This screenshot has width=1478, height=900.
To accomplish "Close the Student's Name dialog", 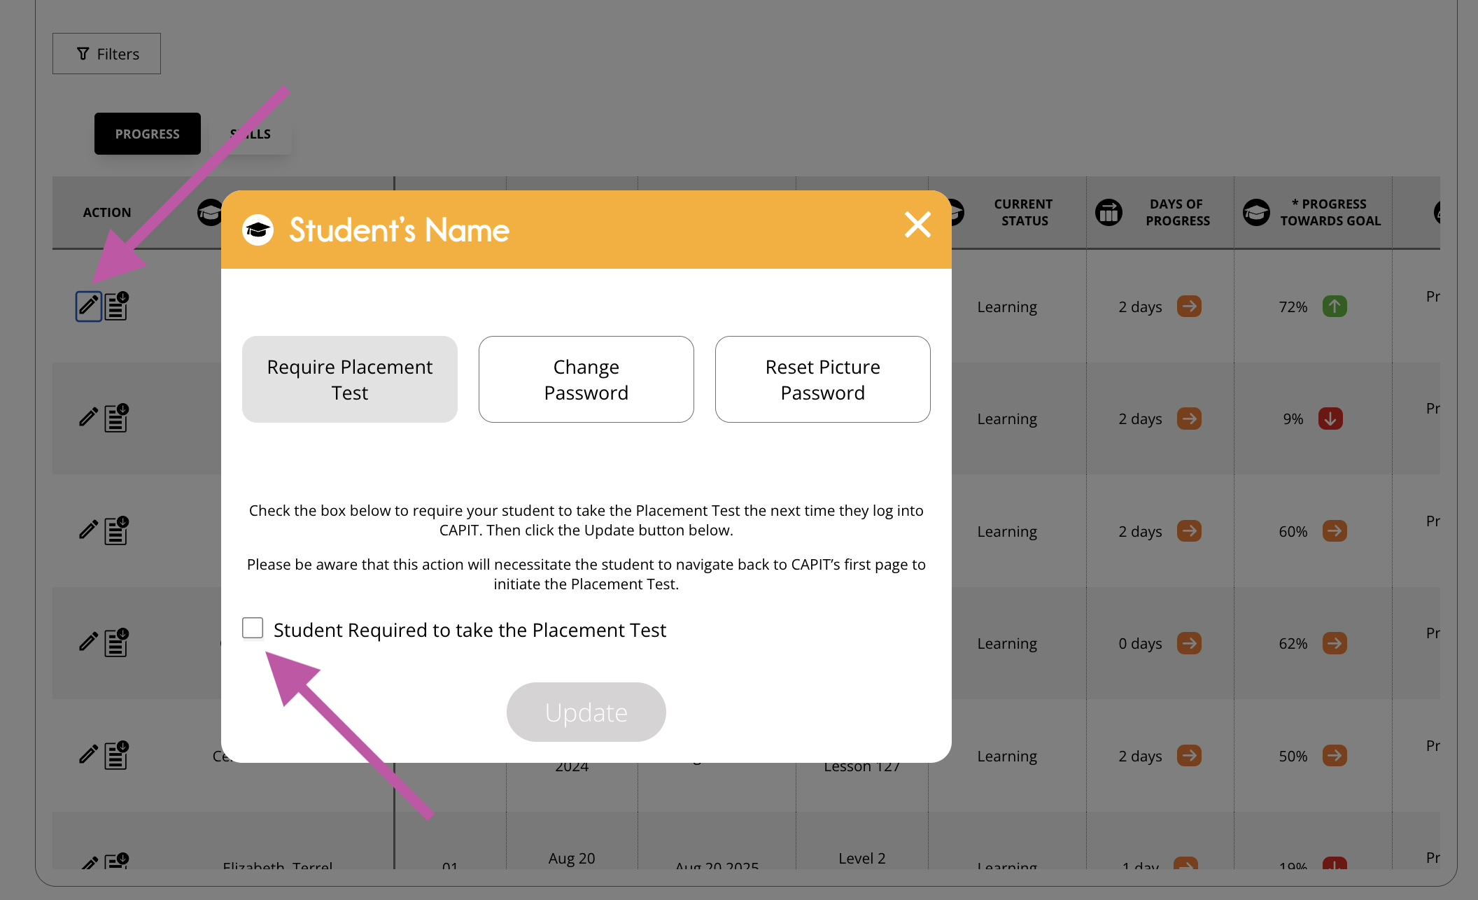I will point(917,225).
